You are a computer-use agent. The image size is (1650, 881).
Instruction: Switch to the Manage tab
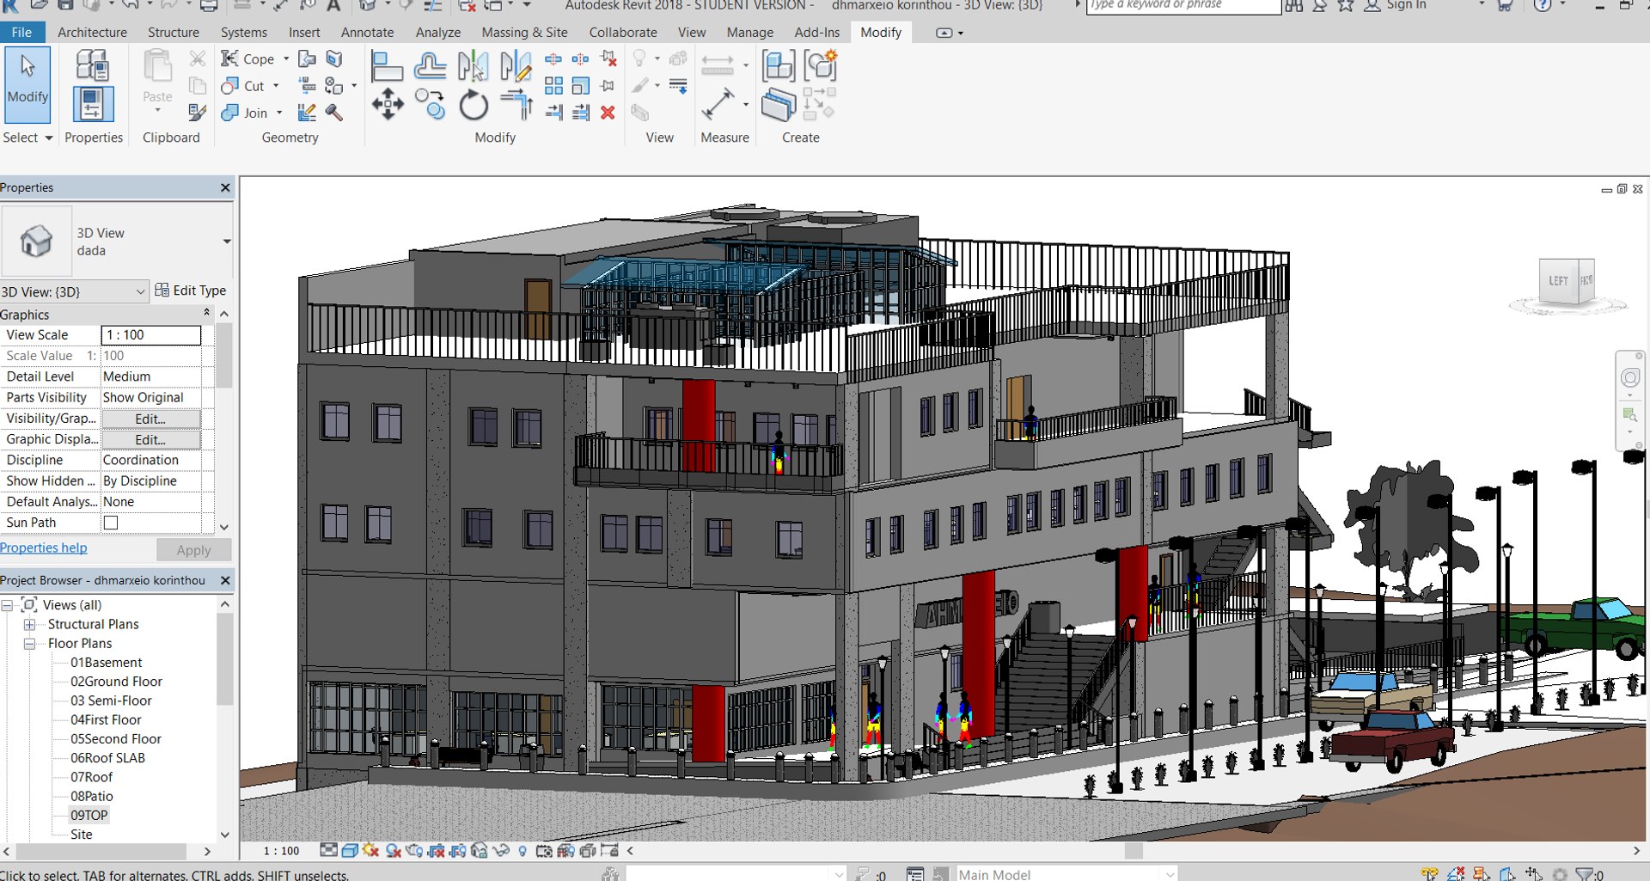click(749, 33)
